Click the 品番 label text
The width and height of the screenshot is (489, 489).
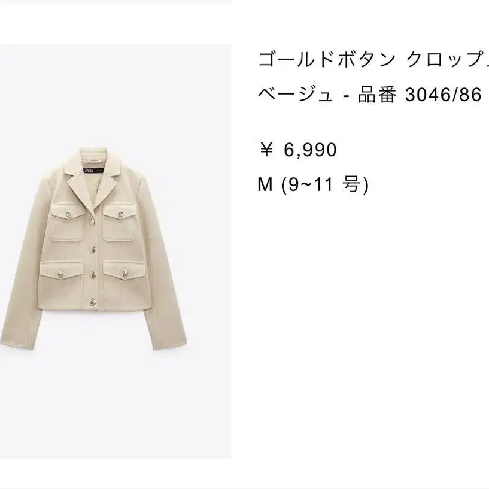pyautogui.click(x=377, y=95)
